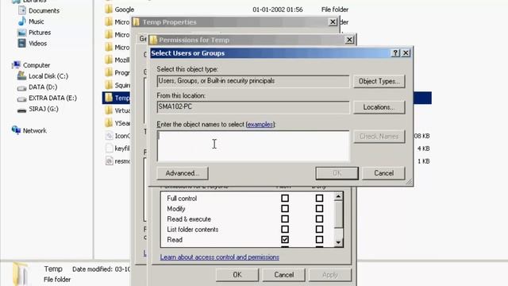Viewport: 508px width, 286px height.
Task: Select Videos library icon in sidebar
Action: (x=22, y=43)
